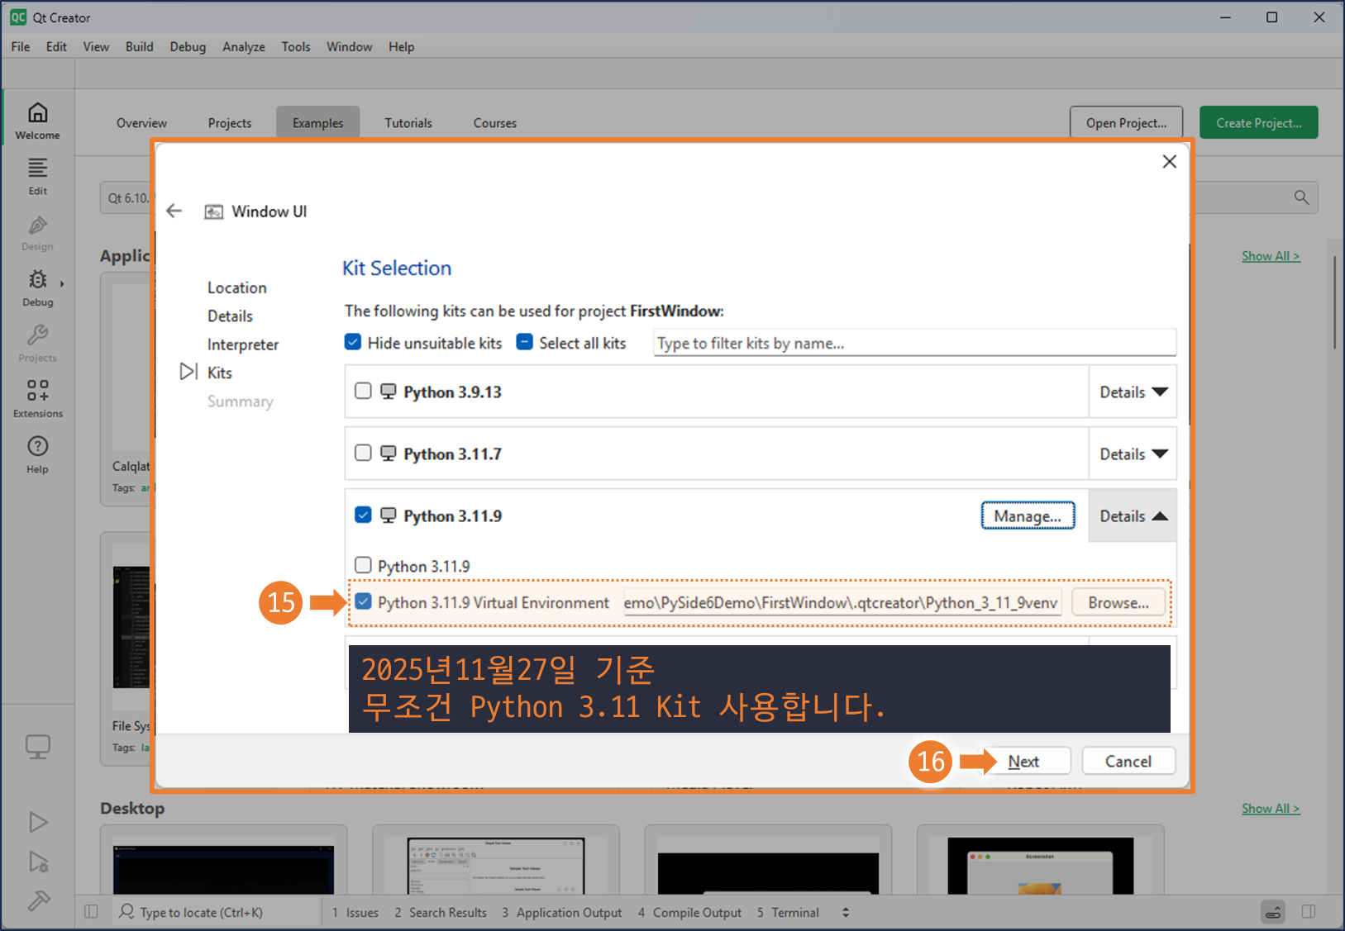The width and height of the screenshot is (1345, 931).
Task: Click Open Project... button
Action: click(1126, 122)
